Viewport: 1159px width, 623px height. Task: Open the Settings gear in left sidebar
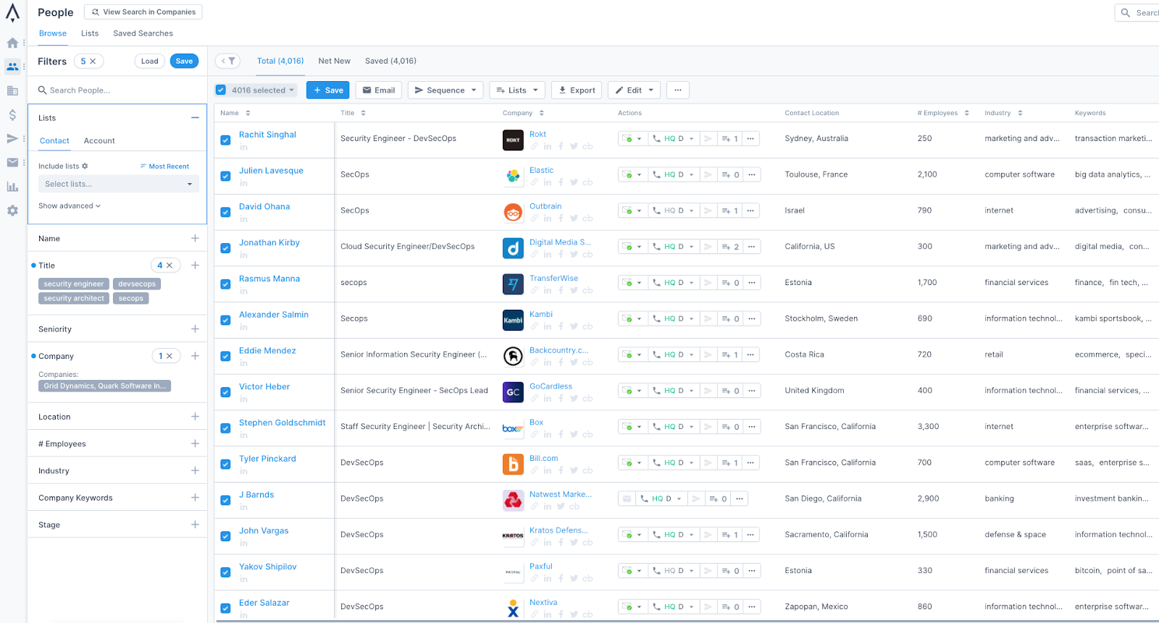12,211
